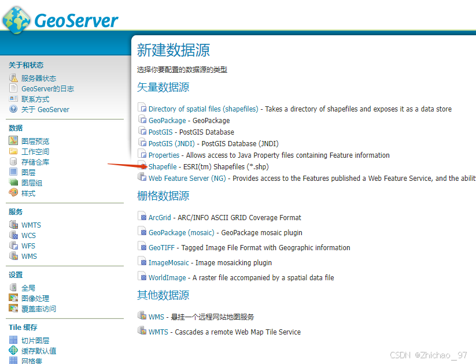
Task: Click the 网格集 grid icon
Action: click(13, 361)
